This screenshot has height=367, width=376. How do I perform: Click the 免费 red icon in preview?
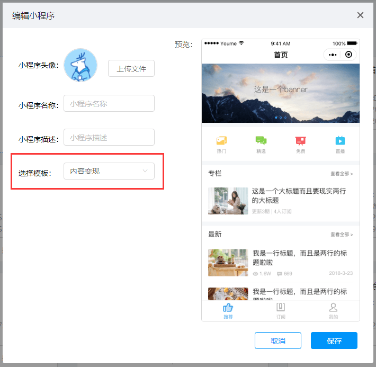(x=300, y=140)
